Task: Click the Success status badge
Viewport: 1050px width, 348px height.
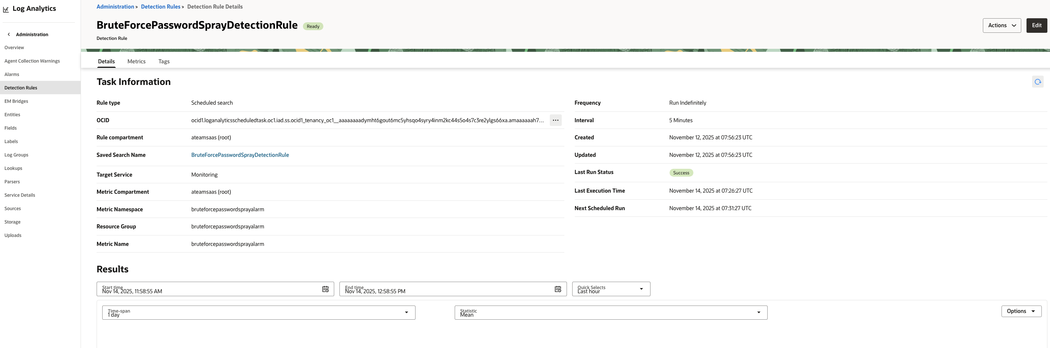Action: [681, 173]
